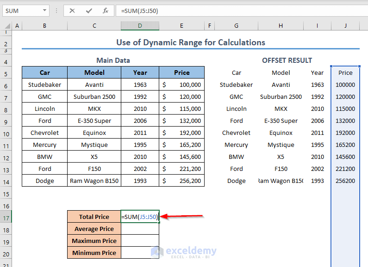Select the '100,000' price cell in column E
368x267 pixels.
click(181, 85)
